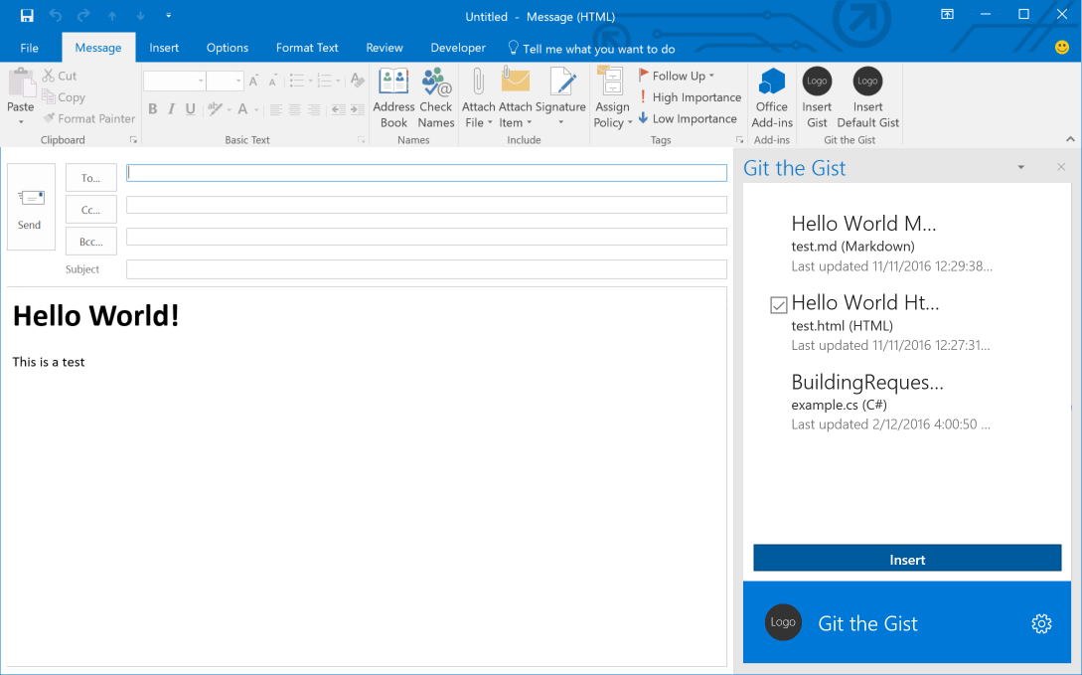1082x675 pixels.
Task: Select the Hello World M... gist entry
Action: pyautogui.click(x=891, y=244)
